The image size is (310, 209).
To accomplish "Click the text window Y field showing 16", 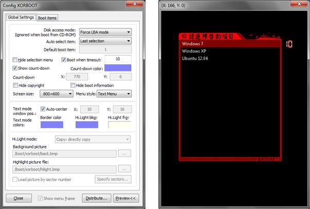I will [x=122, y=109].
